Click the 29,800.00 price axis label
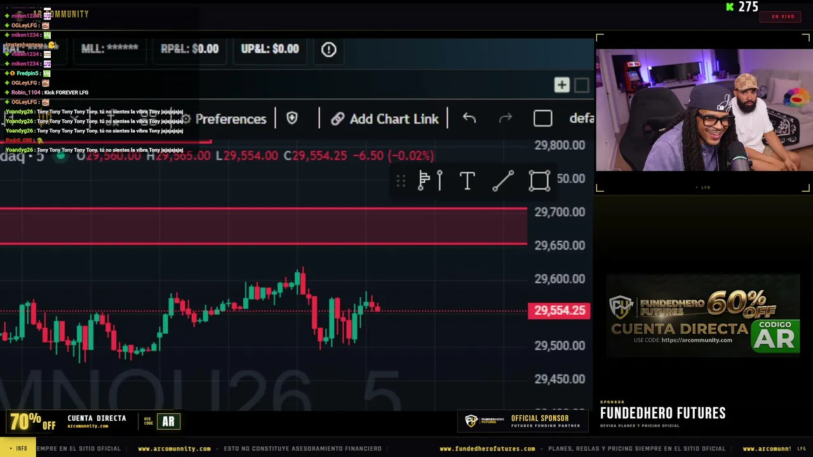Screen dimensions: 813x457 point(560,145)
